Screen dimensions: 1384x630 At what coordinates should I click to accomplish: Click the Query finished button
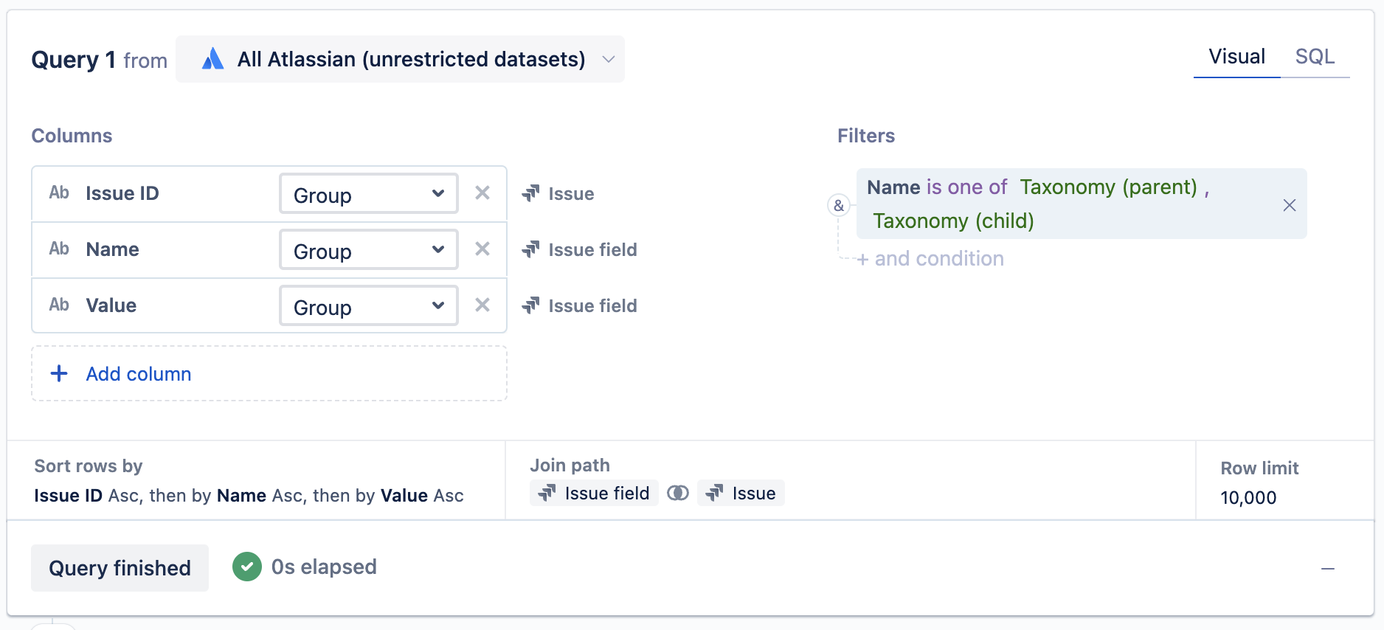point(120,568)
